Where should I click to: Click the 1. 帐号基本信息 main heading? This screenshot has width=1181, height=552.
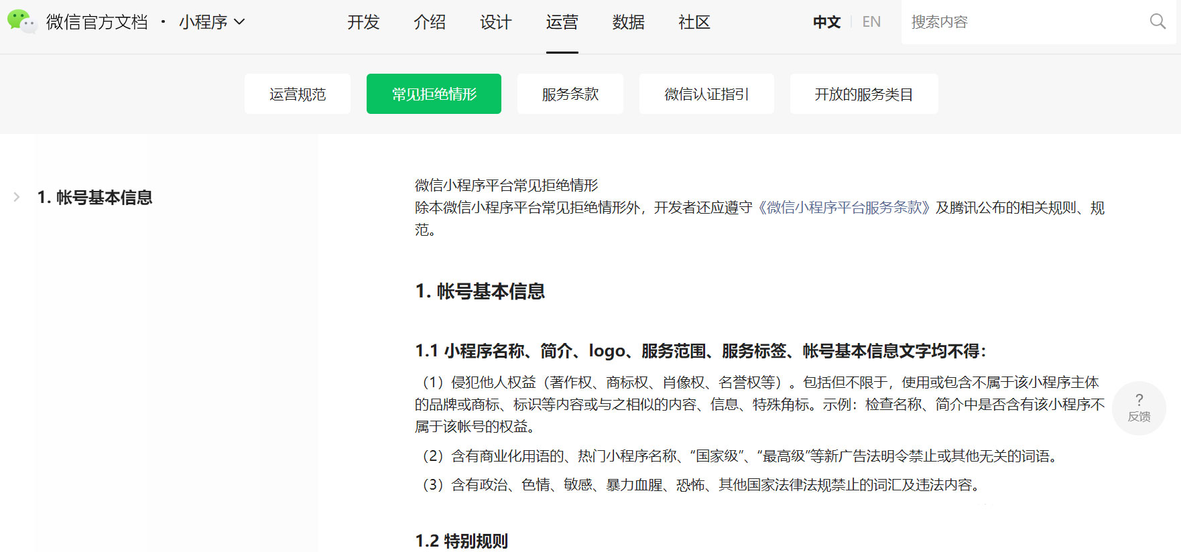pos(480,291)
